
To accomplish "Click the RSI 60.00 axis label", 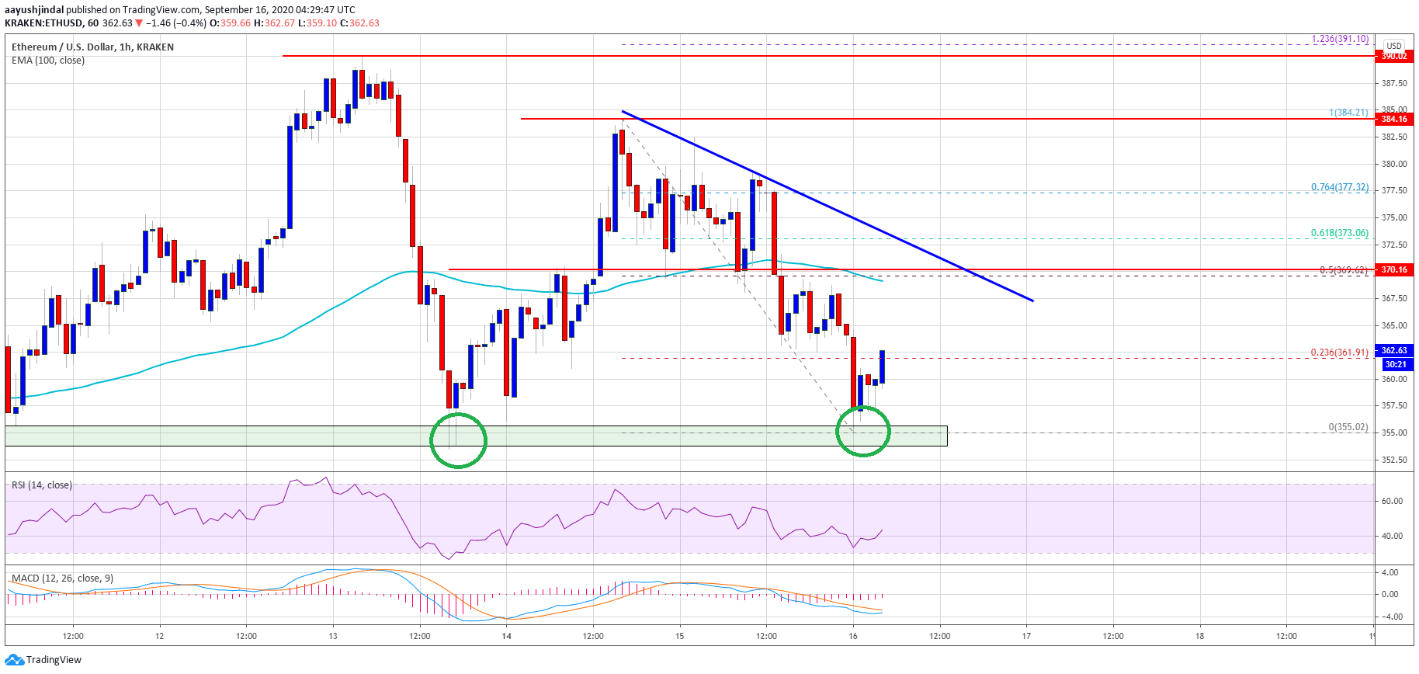I will point(1392,501).
